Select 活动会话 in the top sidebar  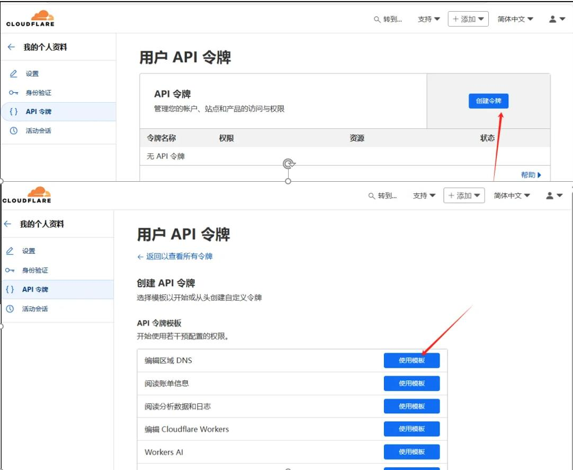(x=38, y=130)
